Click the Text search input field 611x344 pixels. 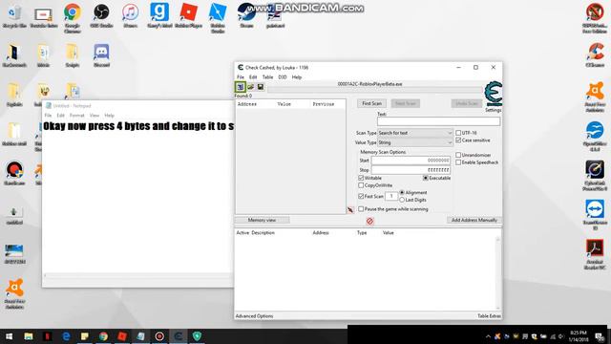pos(438,121)
